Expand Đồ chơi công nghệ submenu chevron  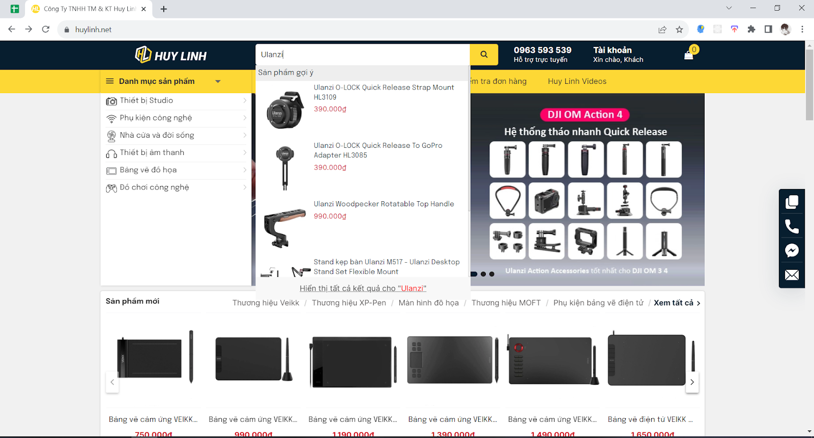245,187
